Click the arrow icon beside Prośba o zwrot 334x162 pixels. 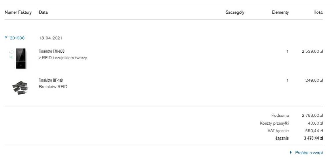291,153
